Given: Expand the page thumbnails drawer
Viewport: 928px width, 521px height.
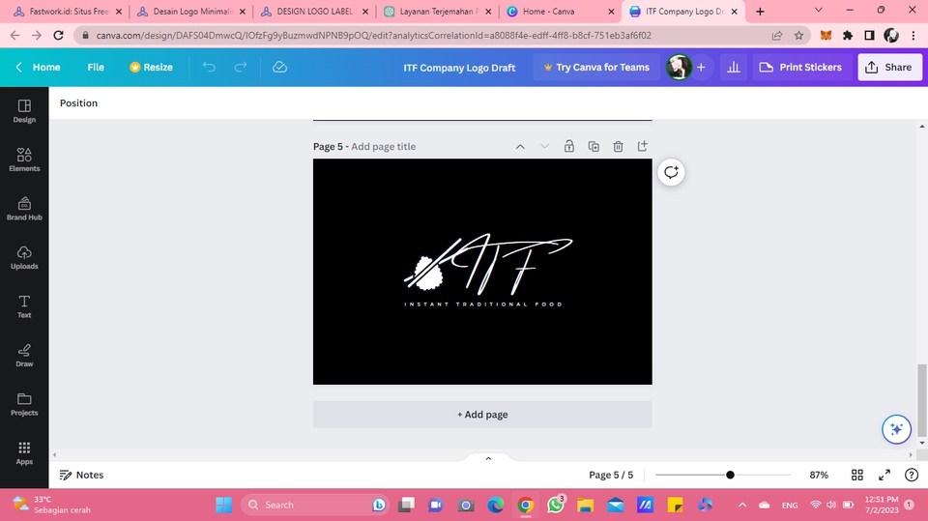Looking at the screenshot, I should 488,458.
